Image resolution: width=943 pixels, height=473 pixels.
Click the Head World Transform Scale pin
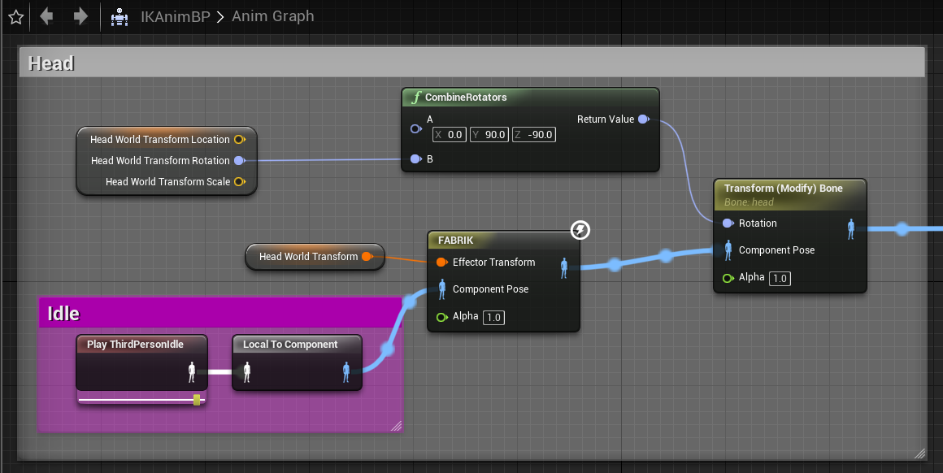(x=239, y=181)
